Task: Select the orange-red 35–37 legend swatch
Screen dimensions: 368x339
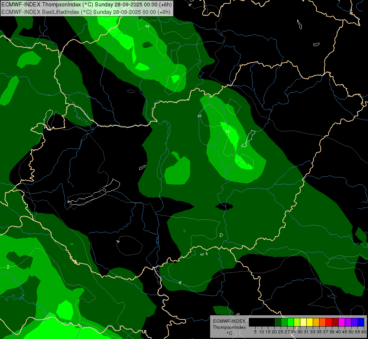Action: [323, 322]
